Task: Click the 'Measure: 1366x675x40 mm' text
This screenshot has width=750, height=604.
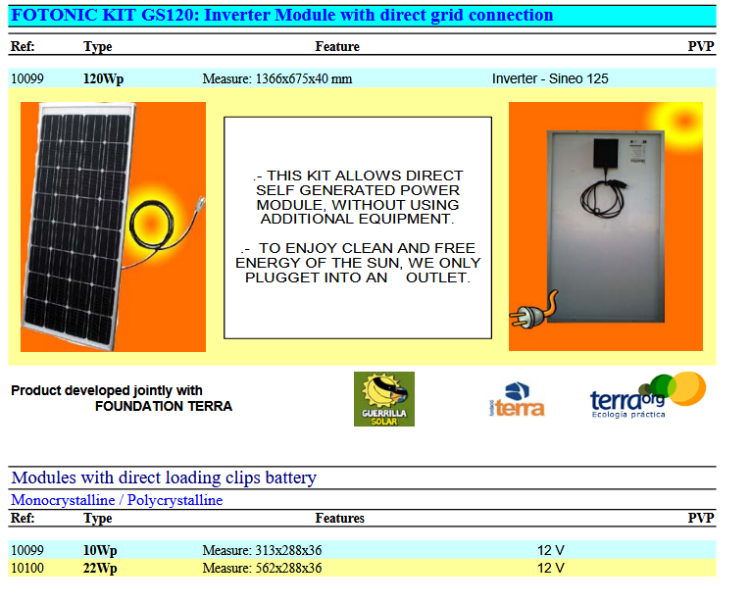Action: point(276,78)
